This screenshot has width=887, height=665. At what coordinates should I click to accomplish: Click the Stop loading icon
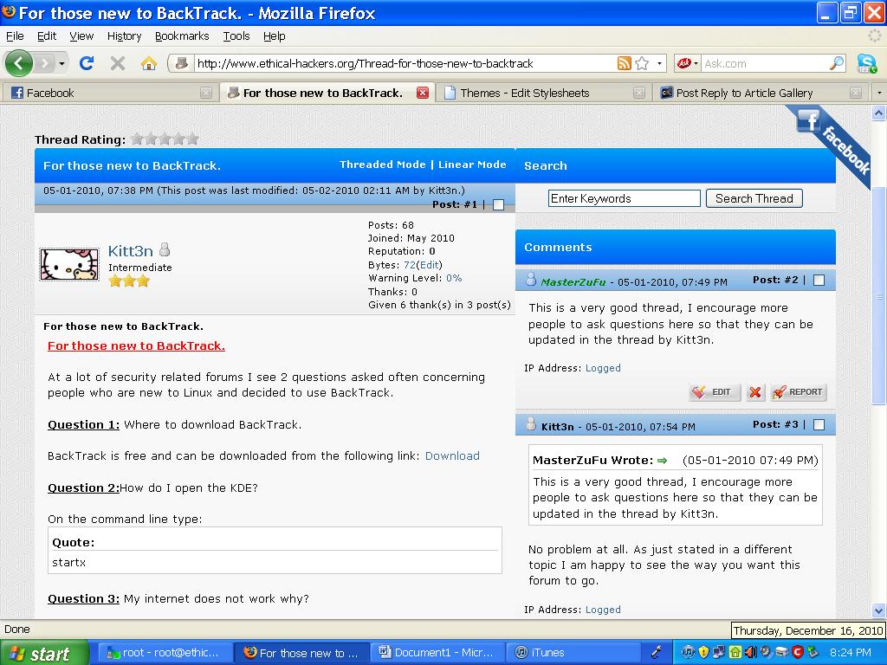118,63
